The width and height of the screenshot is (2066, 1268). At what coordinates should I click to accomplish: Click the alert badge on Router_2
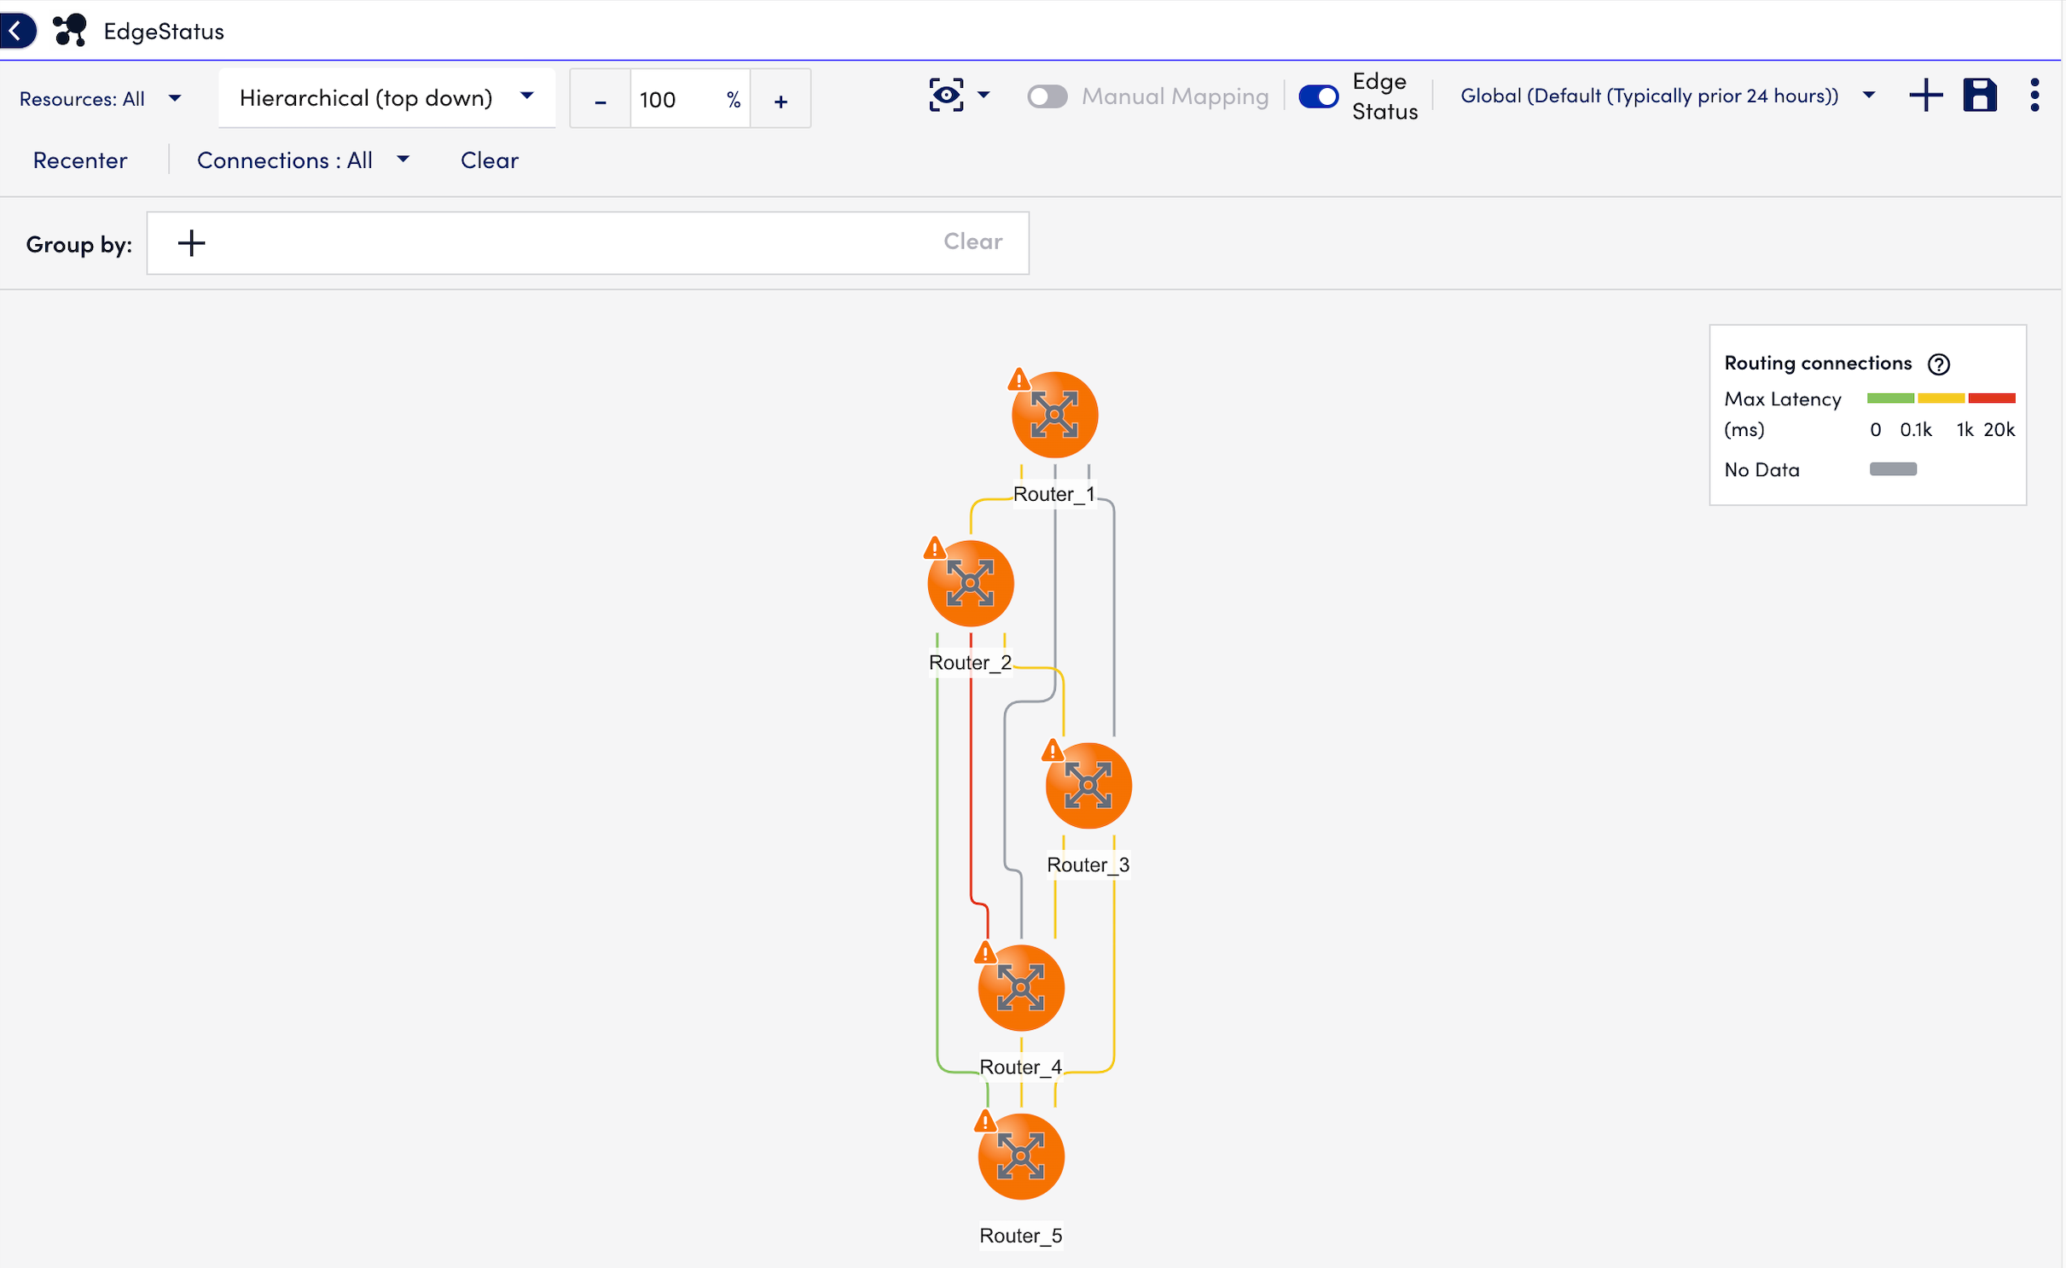point(935,548)
